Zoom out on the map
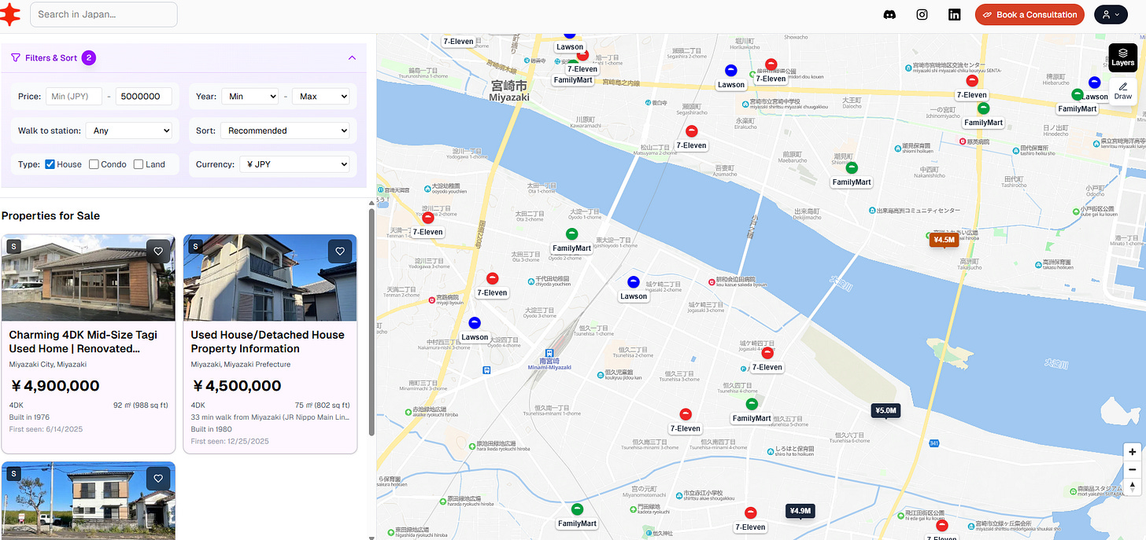The width and height of the screenshot is (1146, 540). coord(1132,469)
